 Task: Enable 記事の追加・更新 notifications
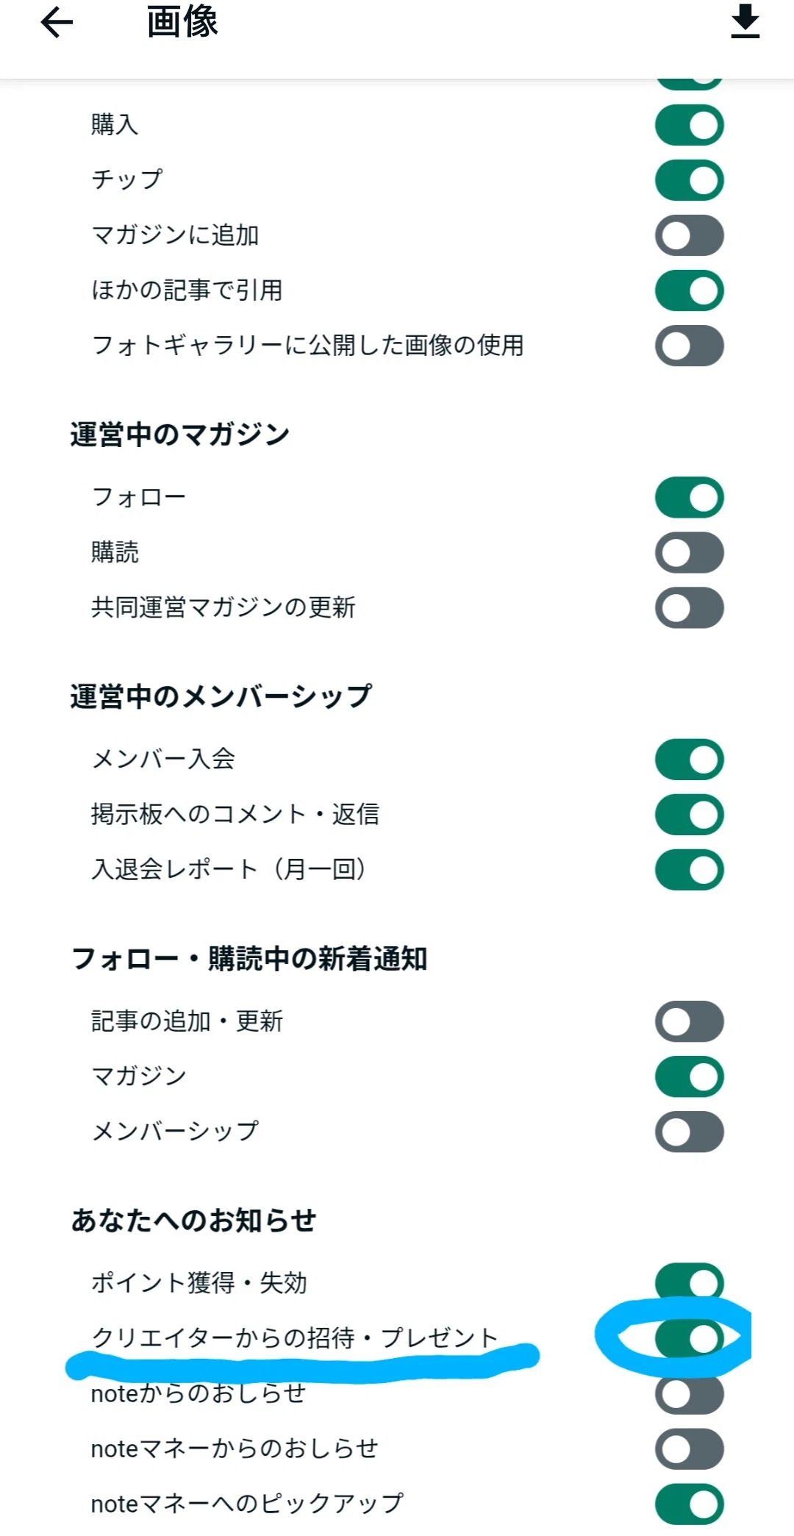(x=690, y=1021)
